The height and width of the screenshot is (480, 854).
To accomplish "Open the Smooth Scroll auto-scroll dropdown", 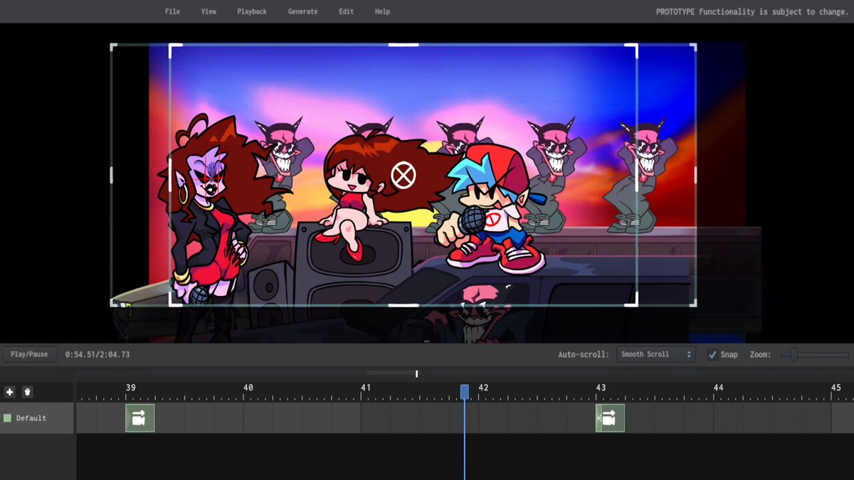I will pos(655,354).
